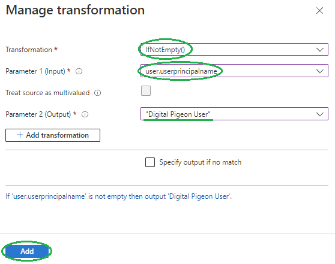Click the IfNotEmpty() transformation field
The height and width of the screenshot is (264, 335).
[x=234, y=50]
